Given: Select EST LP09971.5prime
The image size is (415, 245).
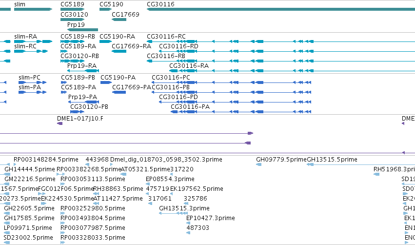Looking at the screenshot, I should (x=28, y=228).
